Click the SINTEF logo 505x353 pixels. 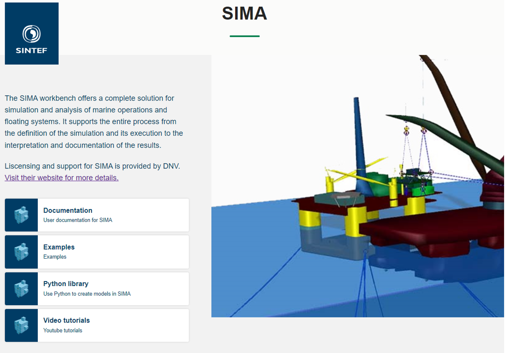[31, 33]
